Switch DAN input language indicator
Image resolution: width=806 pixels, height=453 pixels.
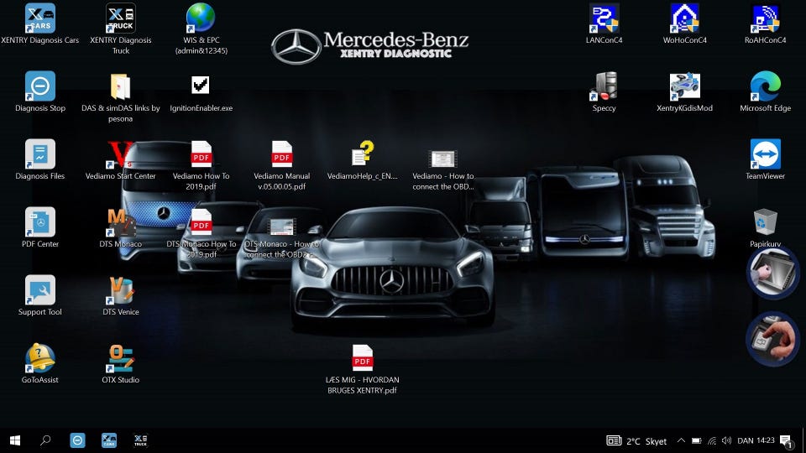pos(746,440)
